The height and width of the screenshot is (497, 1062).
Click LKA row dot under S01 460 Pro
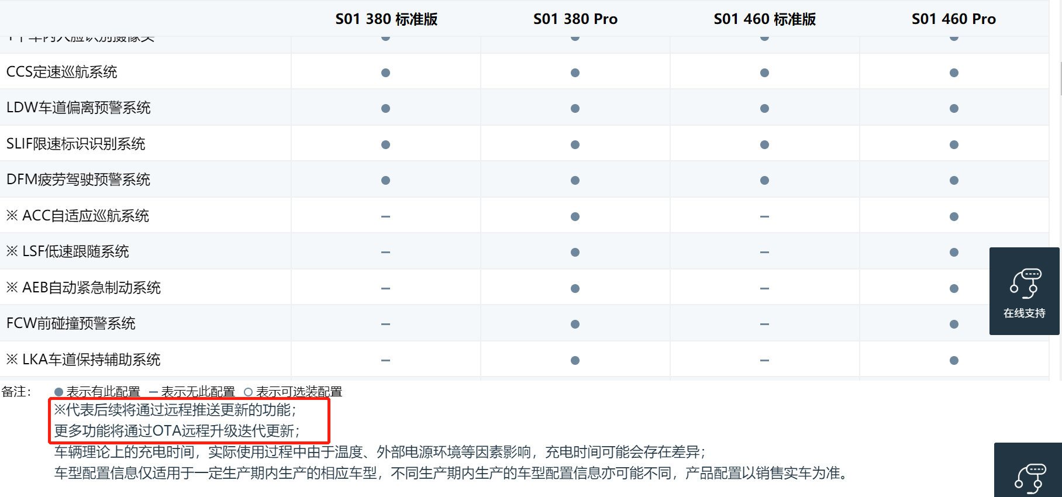click(x=954, y=360)
